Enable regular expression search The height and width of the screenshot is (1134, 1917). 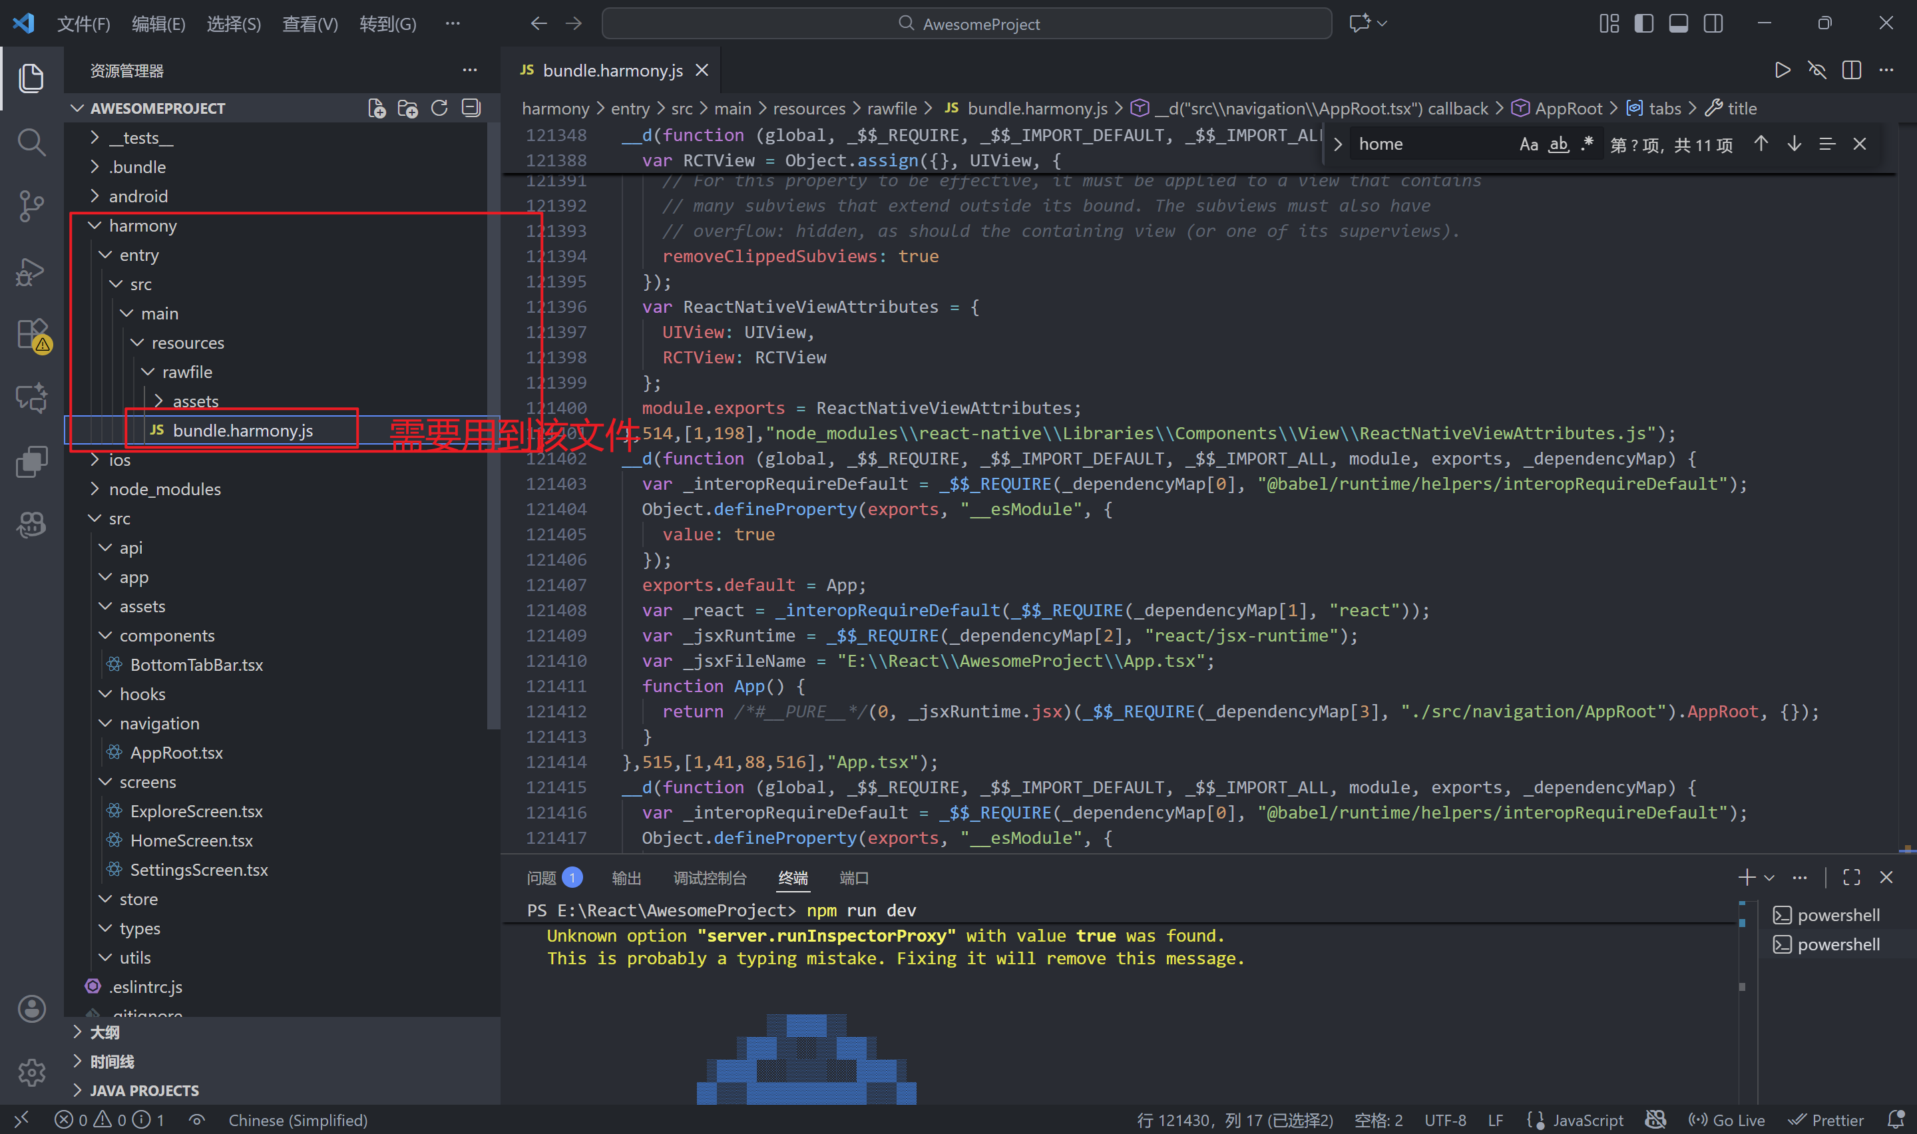click(x=1587, y=144)
